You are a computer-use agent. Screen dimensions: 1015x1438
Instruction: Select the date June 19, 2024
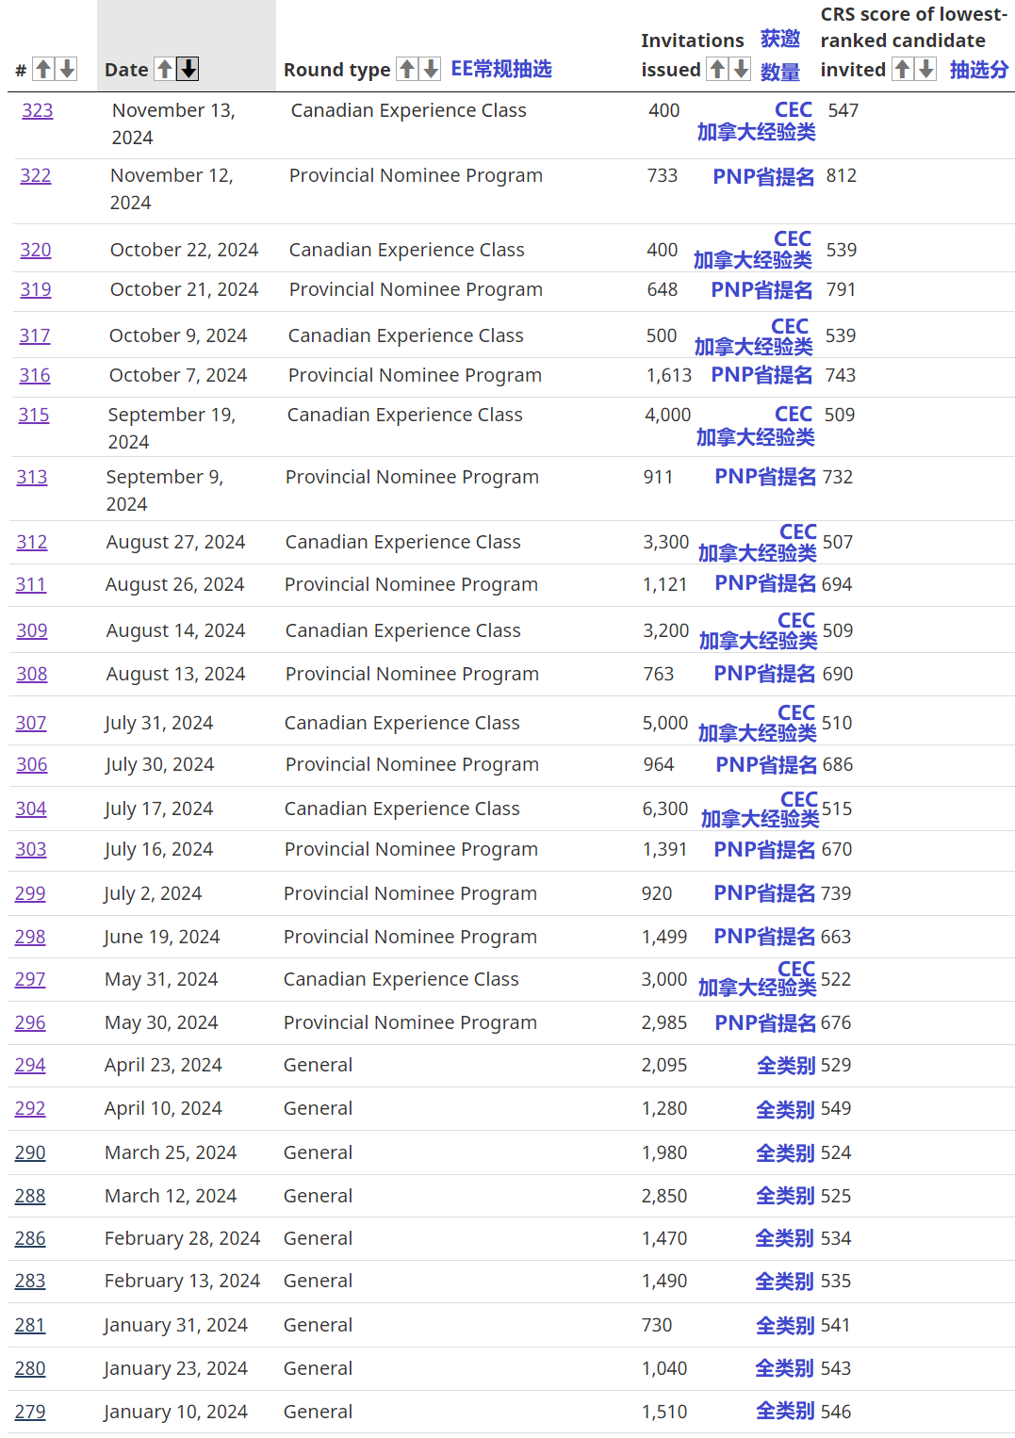point(162,937)
